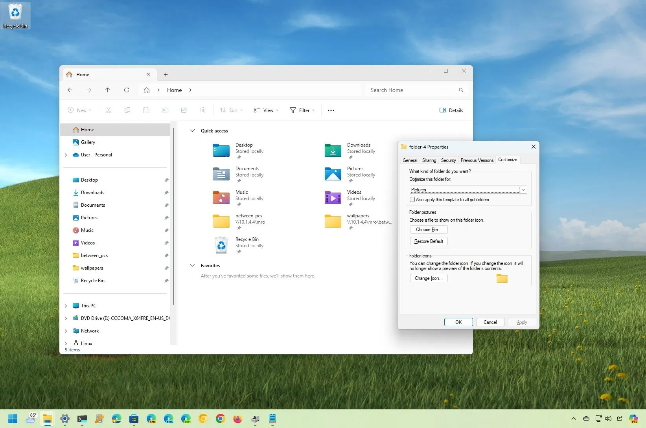Confirm properties with OK
Screen dimensions: 646x428
pyautogui.click(x=458, y=322)
